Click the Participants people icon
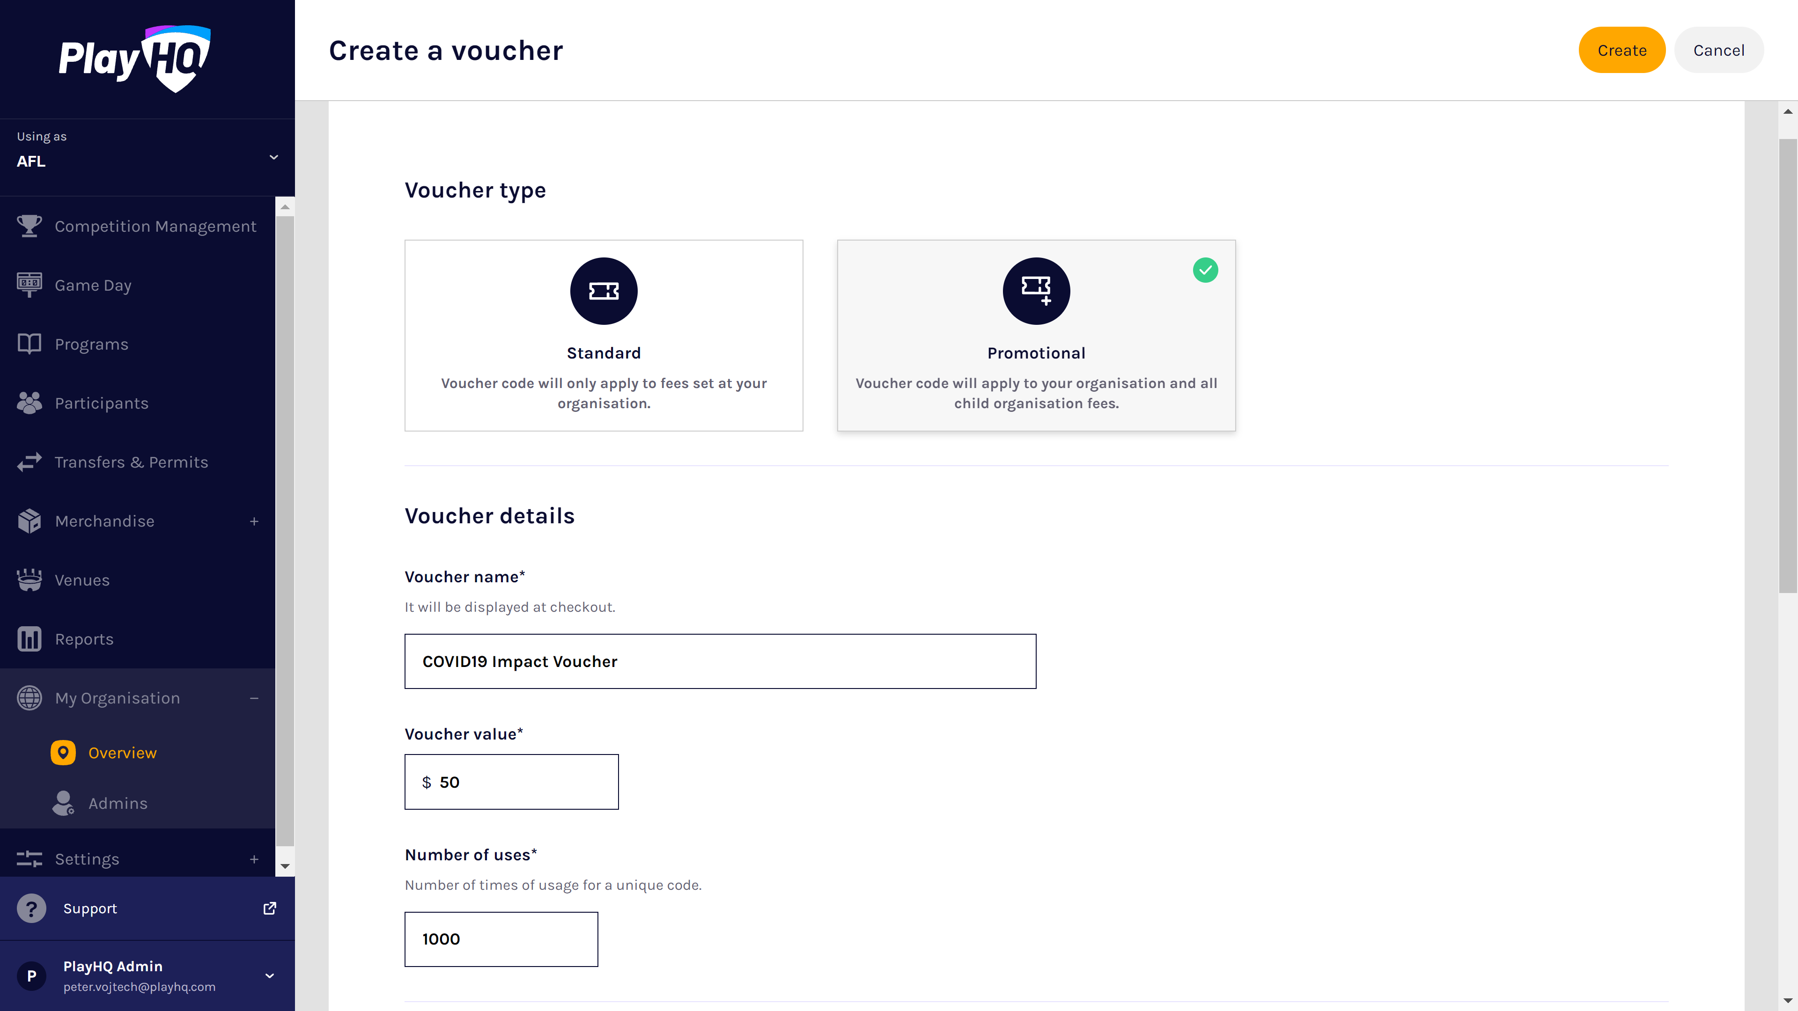This screenshot has width=1798, height=1011. pyautogui.click(x=29, y=403)
